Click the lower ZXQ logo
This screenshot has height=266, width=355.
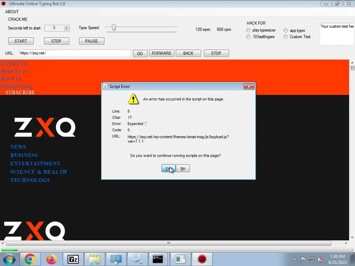click(x=34, y=231)
